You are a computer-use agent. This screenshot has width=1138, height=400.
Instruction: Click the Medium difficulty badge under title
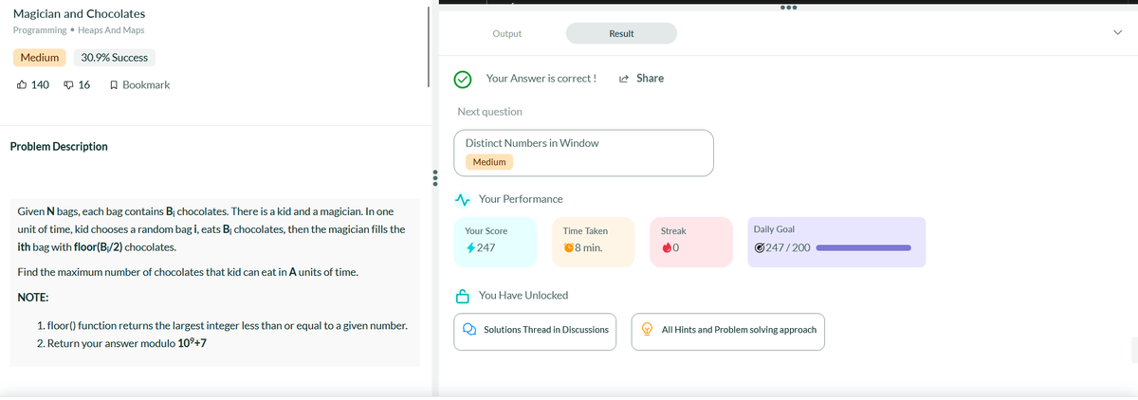tap(40, 58)
